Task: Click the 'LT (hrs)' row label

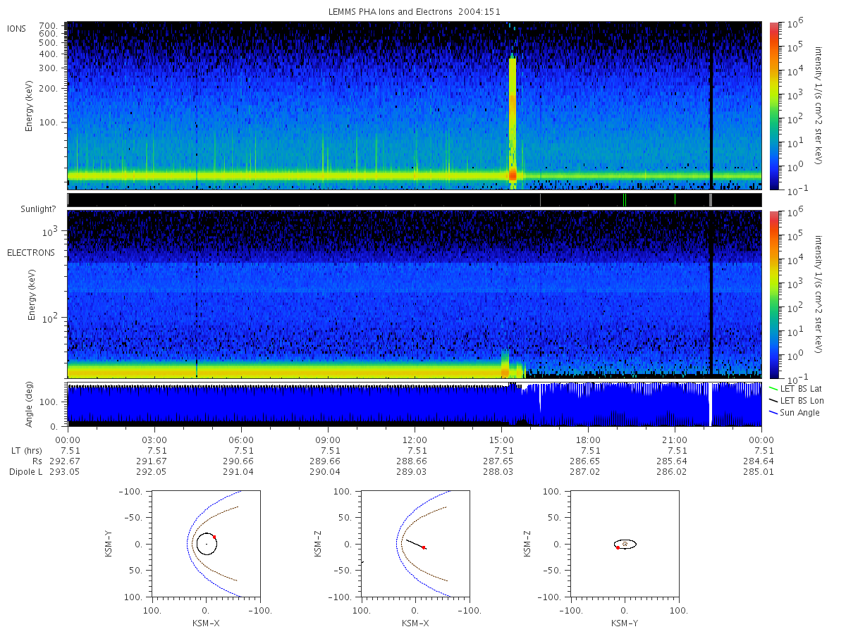Action: 28,451
